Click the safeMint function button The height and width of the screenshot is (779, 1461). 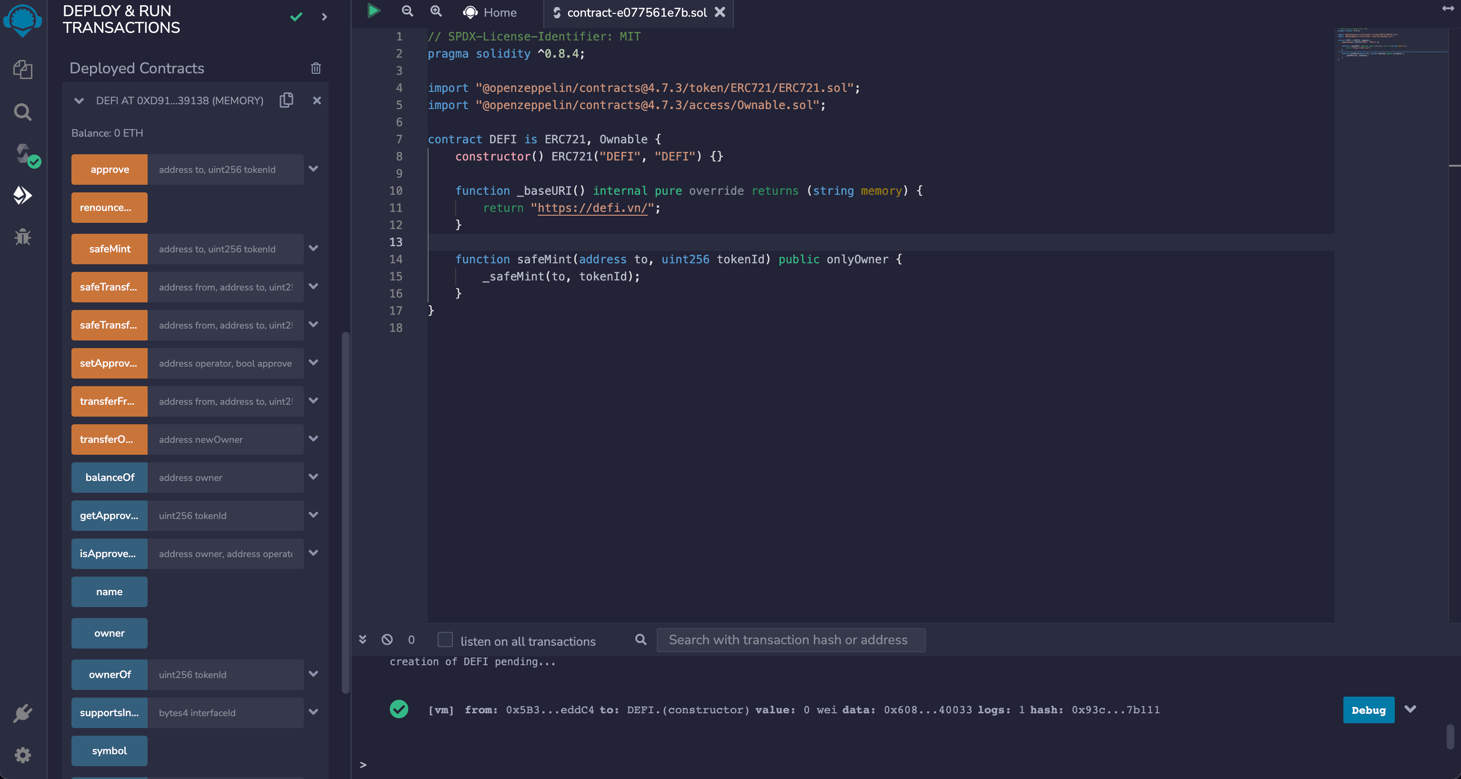[110, 249]
